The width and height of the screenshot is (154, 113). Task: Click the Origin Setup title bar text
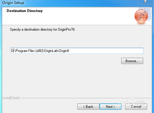click(x=13, y=3)
